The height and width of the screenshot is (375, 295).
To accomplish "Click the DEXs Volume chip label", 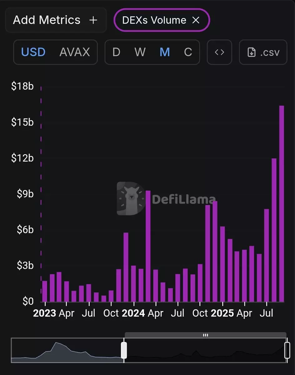I will tap(154, 20).
